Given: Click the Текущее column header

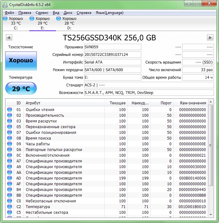Looking at the screenshot, I should coord(116,103).
